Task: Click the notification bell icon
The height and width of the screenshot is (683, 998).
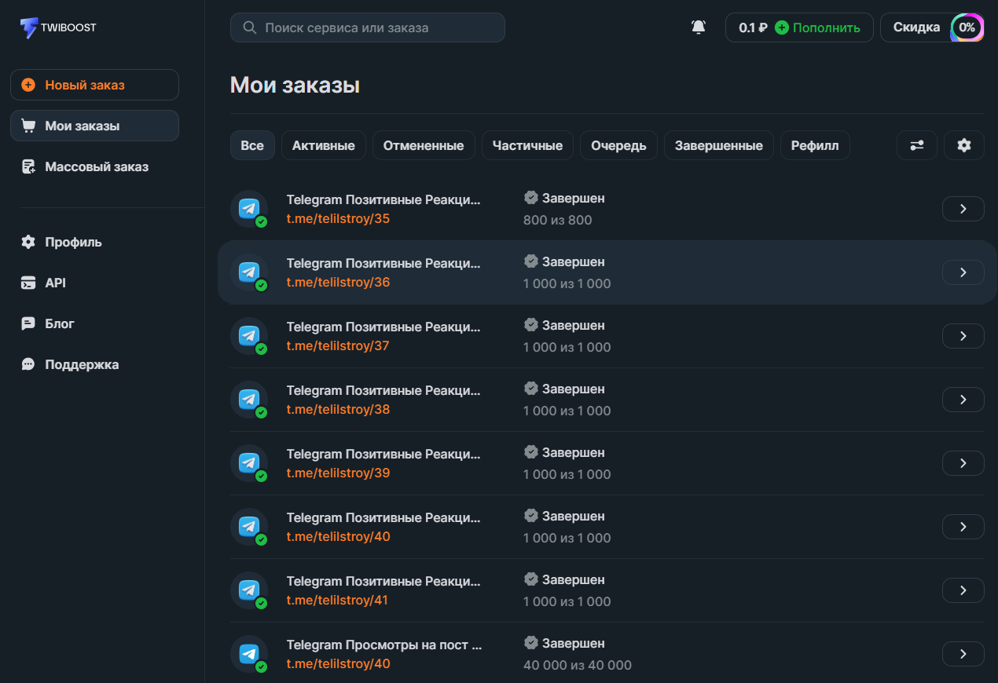Action: pos(699,27)
